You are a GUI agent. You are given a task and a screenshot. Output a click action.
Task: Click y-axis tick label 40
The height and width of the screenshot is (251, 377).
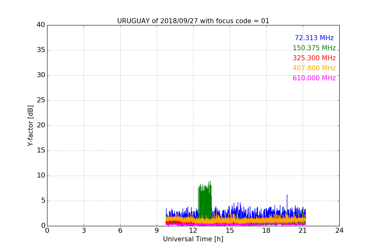(41, 25)
